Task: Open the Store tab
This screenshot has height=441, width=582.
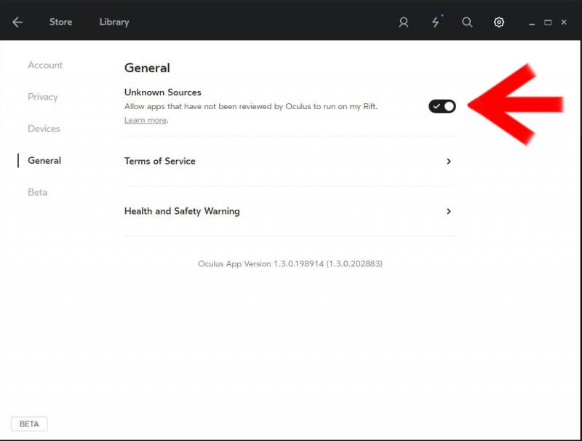Action: tap(61, 22)
